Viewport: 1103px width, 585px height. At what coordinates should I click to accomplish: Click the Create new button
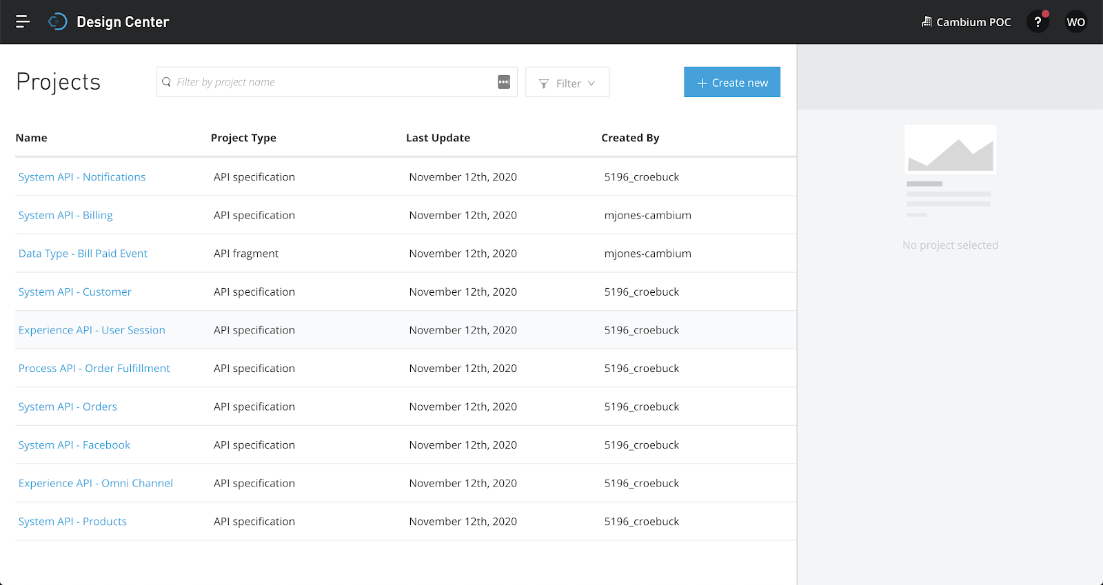click(731, 83)
